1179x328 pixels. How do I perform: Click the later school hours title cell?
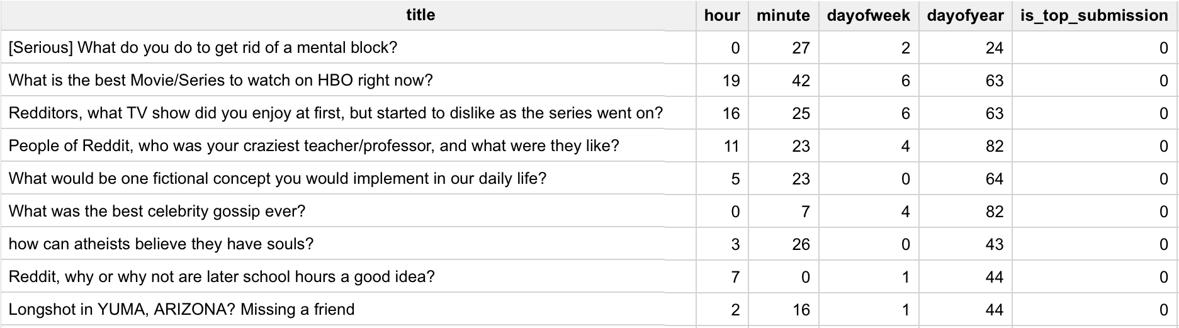[x=222, y=277]
